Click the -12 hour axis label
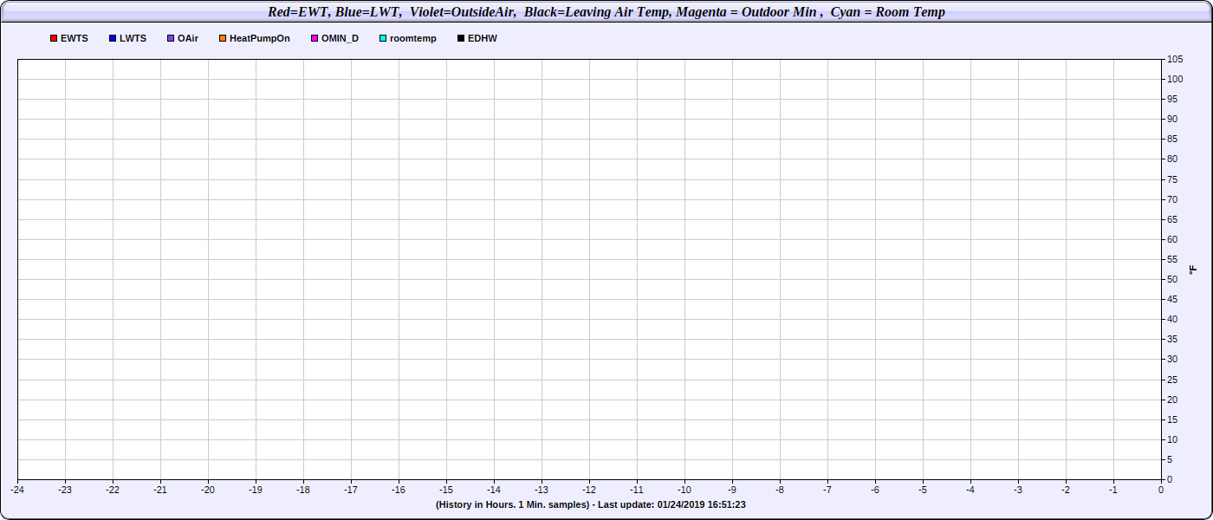The height and width of the screenshot is (520, 1213). tap(589, 490)
